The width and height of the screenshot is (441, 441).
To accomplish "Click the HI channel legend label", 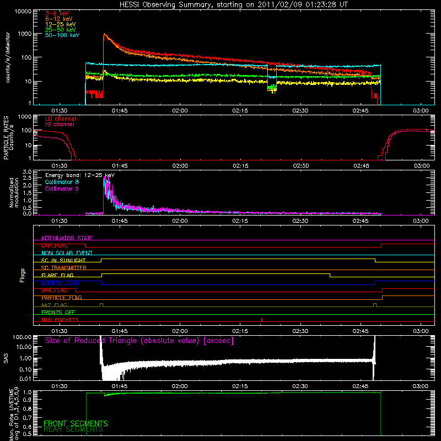I will click(x=60, y=125).
